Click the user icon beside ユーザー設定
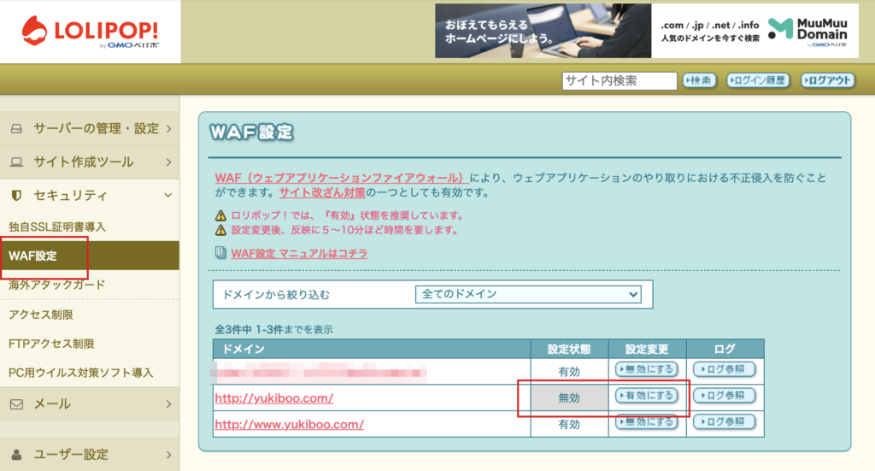Screen dimensions: 875x471 (x=16, y=454)
